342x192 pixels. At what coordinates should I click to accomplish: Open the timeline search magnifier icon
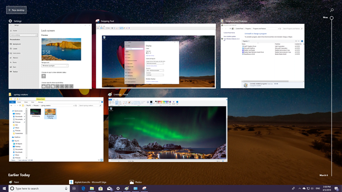pyautogui.click(x=331, y=10)
